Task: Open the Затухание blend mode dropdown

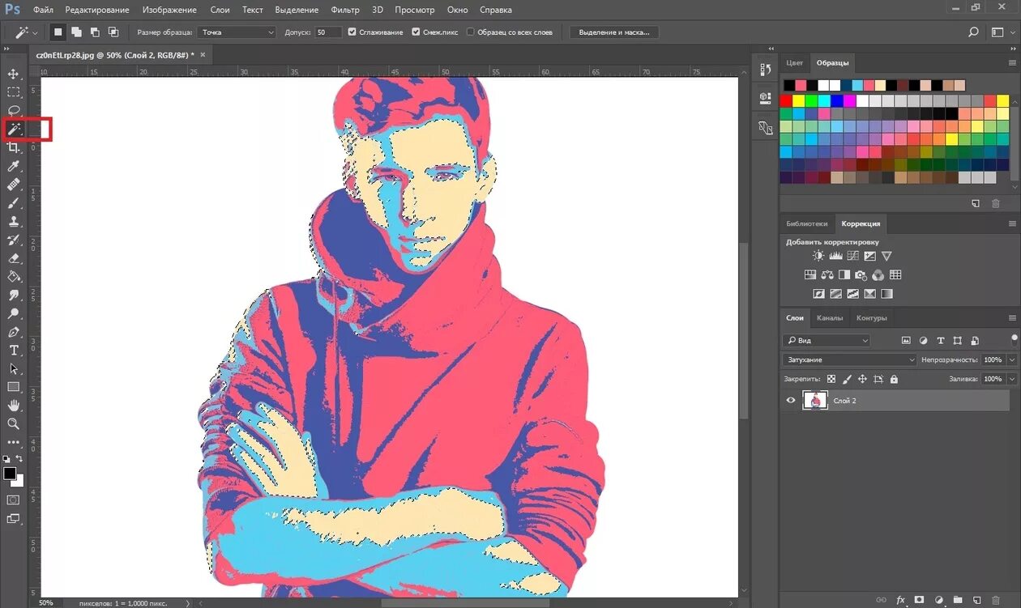Action: point(849,359)
